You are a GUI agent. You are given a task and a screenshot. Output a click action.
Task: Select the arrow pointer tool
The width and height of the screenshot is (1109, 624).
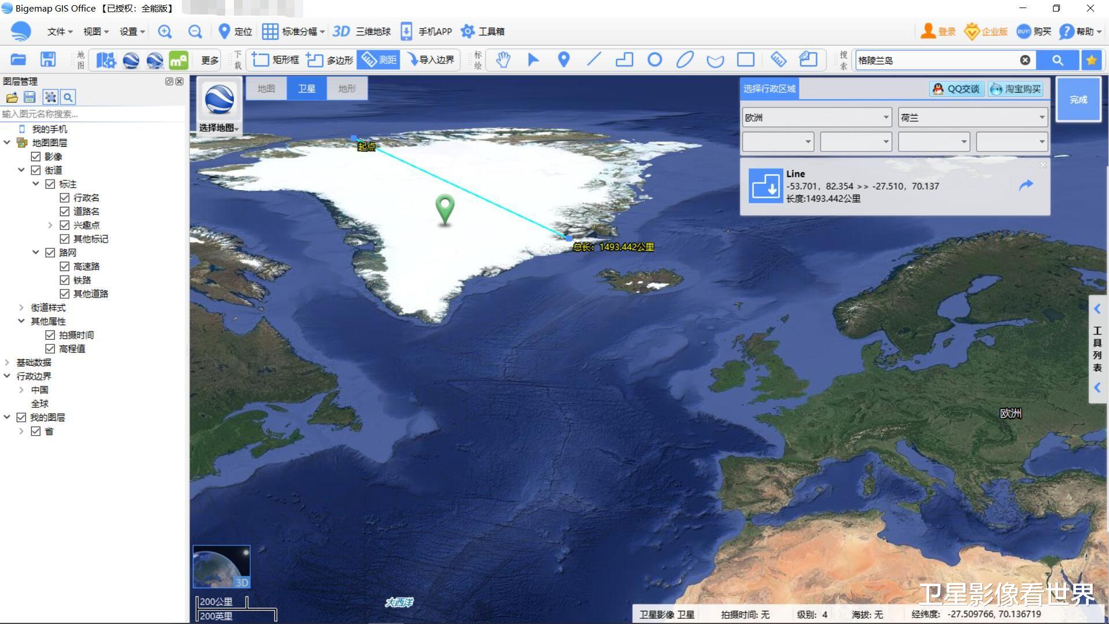(x=533, y=60)
